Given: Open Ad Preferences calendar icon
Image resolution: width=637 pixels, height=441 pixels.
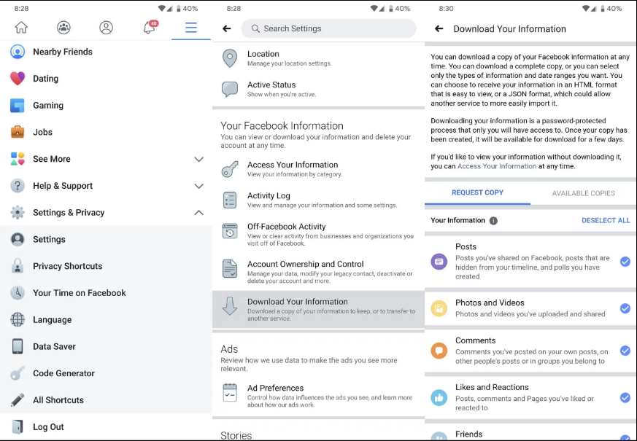Looking at the screenshot, I should pyautogui.click(x=230, y=393).
